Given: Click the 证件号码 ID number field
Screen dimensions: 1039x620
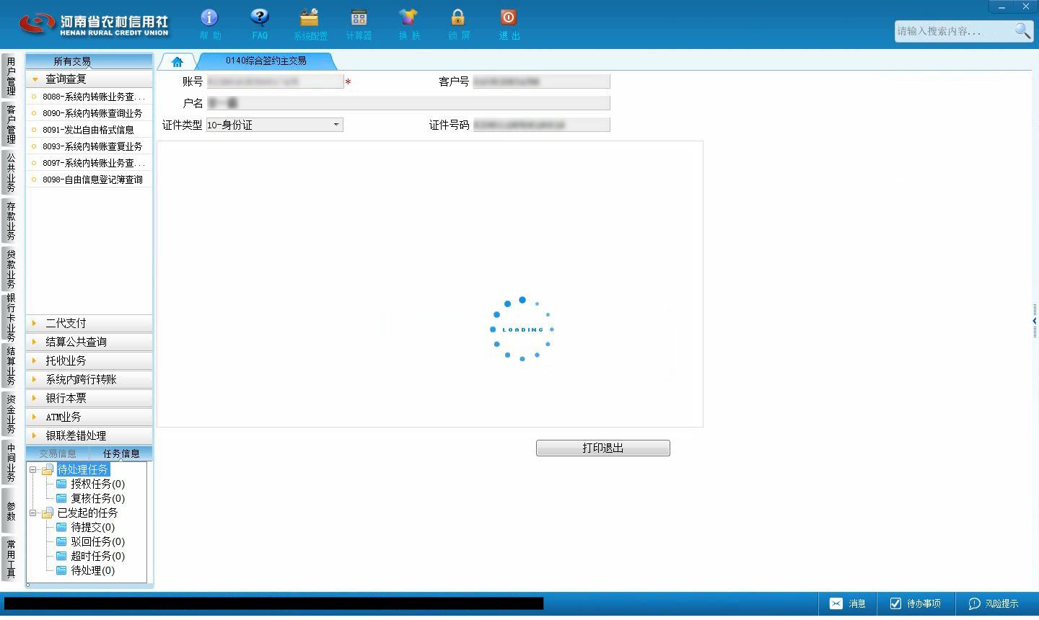Looking at the screenshot, I should coord(541,125).
